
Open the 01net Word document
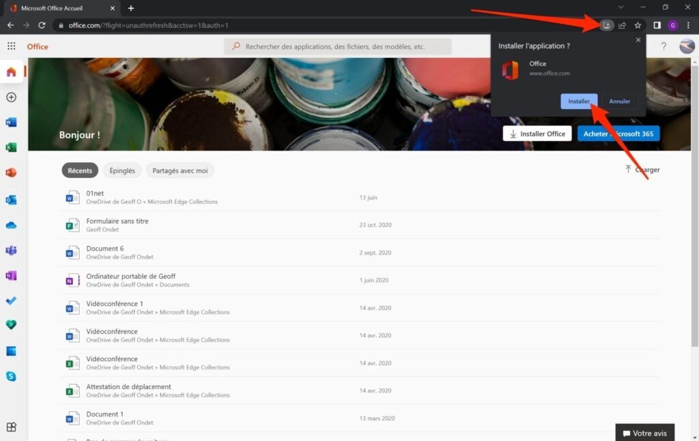94,193
